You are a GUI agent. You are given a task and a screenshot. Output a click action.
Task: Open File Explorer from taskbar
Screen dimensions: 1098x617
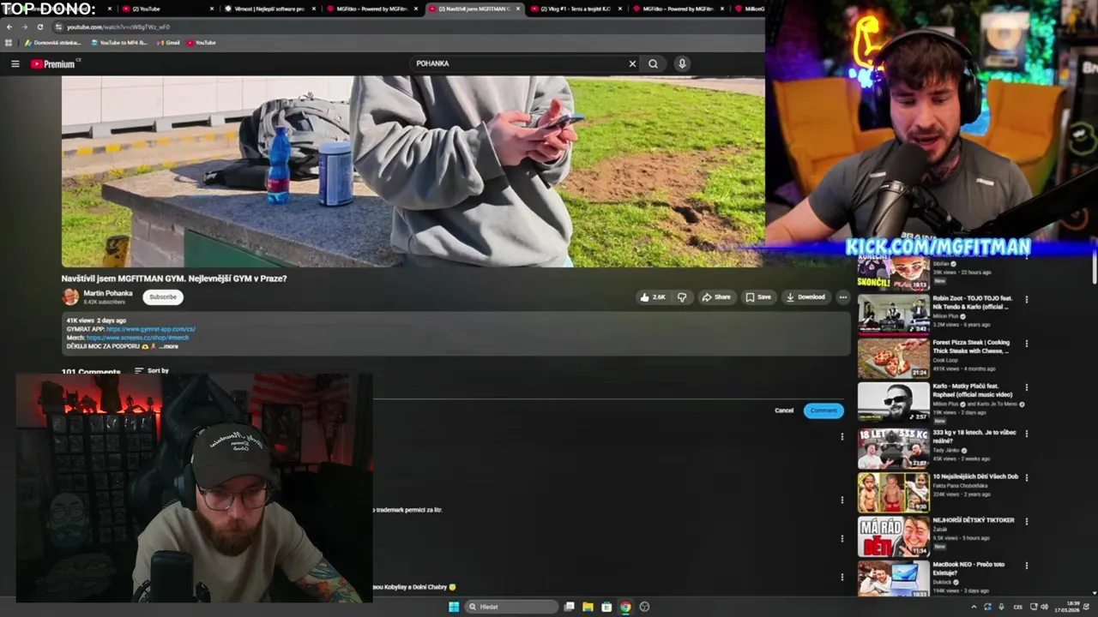(x=588, y=607)
